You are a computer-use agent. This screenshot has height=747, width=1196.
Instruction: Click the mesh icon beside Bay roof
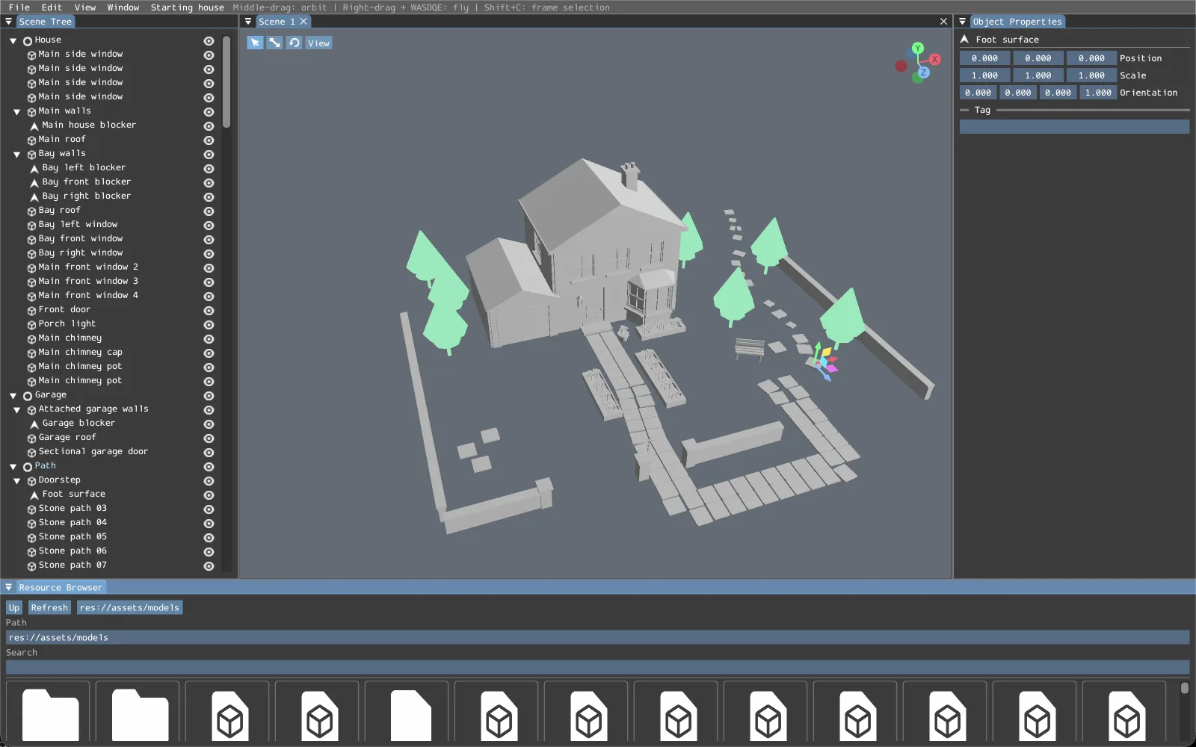[32, 211]
